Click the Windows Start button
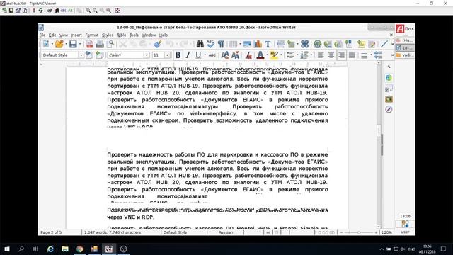The width and height of the screenshot is (453, 255). point(6,249)
